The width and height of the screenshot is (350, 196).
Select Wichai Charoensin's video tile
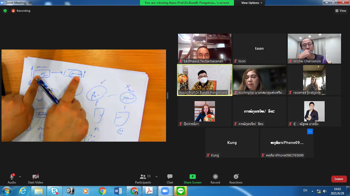pyautogui.click(x=314, y=48)
